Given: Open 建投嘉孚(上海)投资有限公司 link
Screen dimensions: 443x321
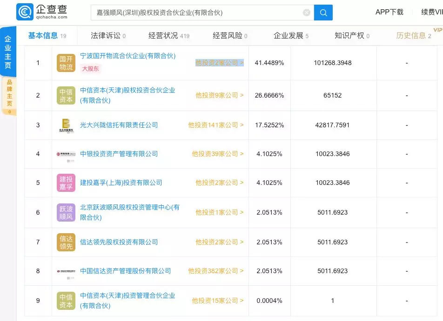Looking at the screenshot, I should tap(121, 183).
